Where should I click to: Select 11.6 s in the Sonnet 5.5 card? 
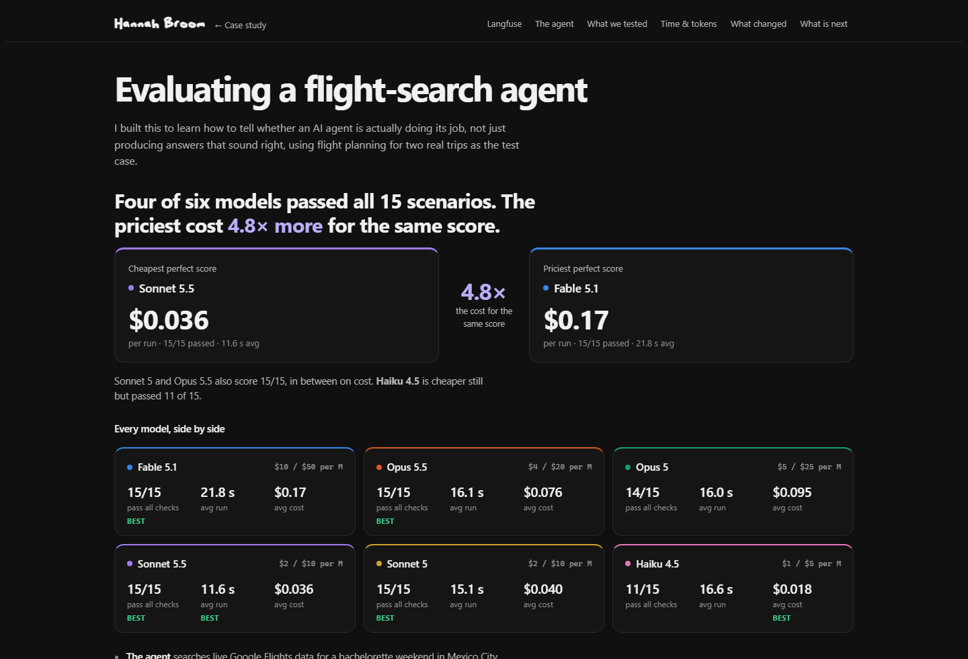coord(218,590)
